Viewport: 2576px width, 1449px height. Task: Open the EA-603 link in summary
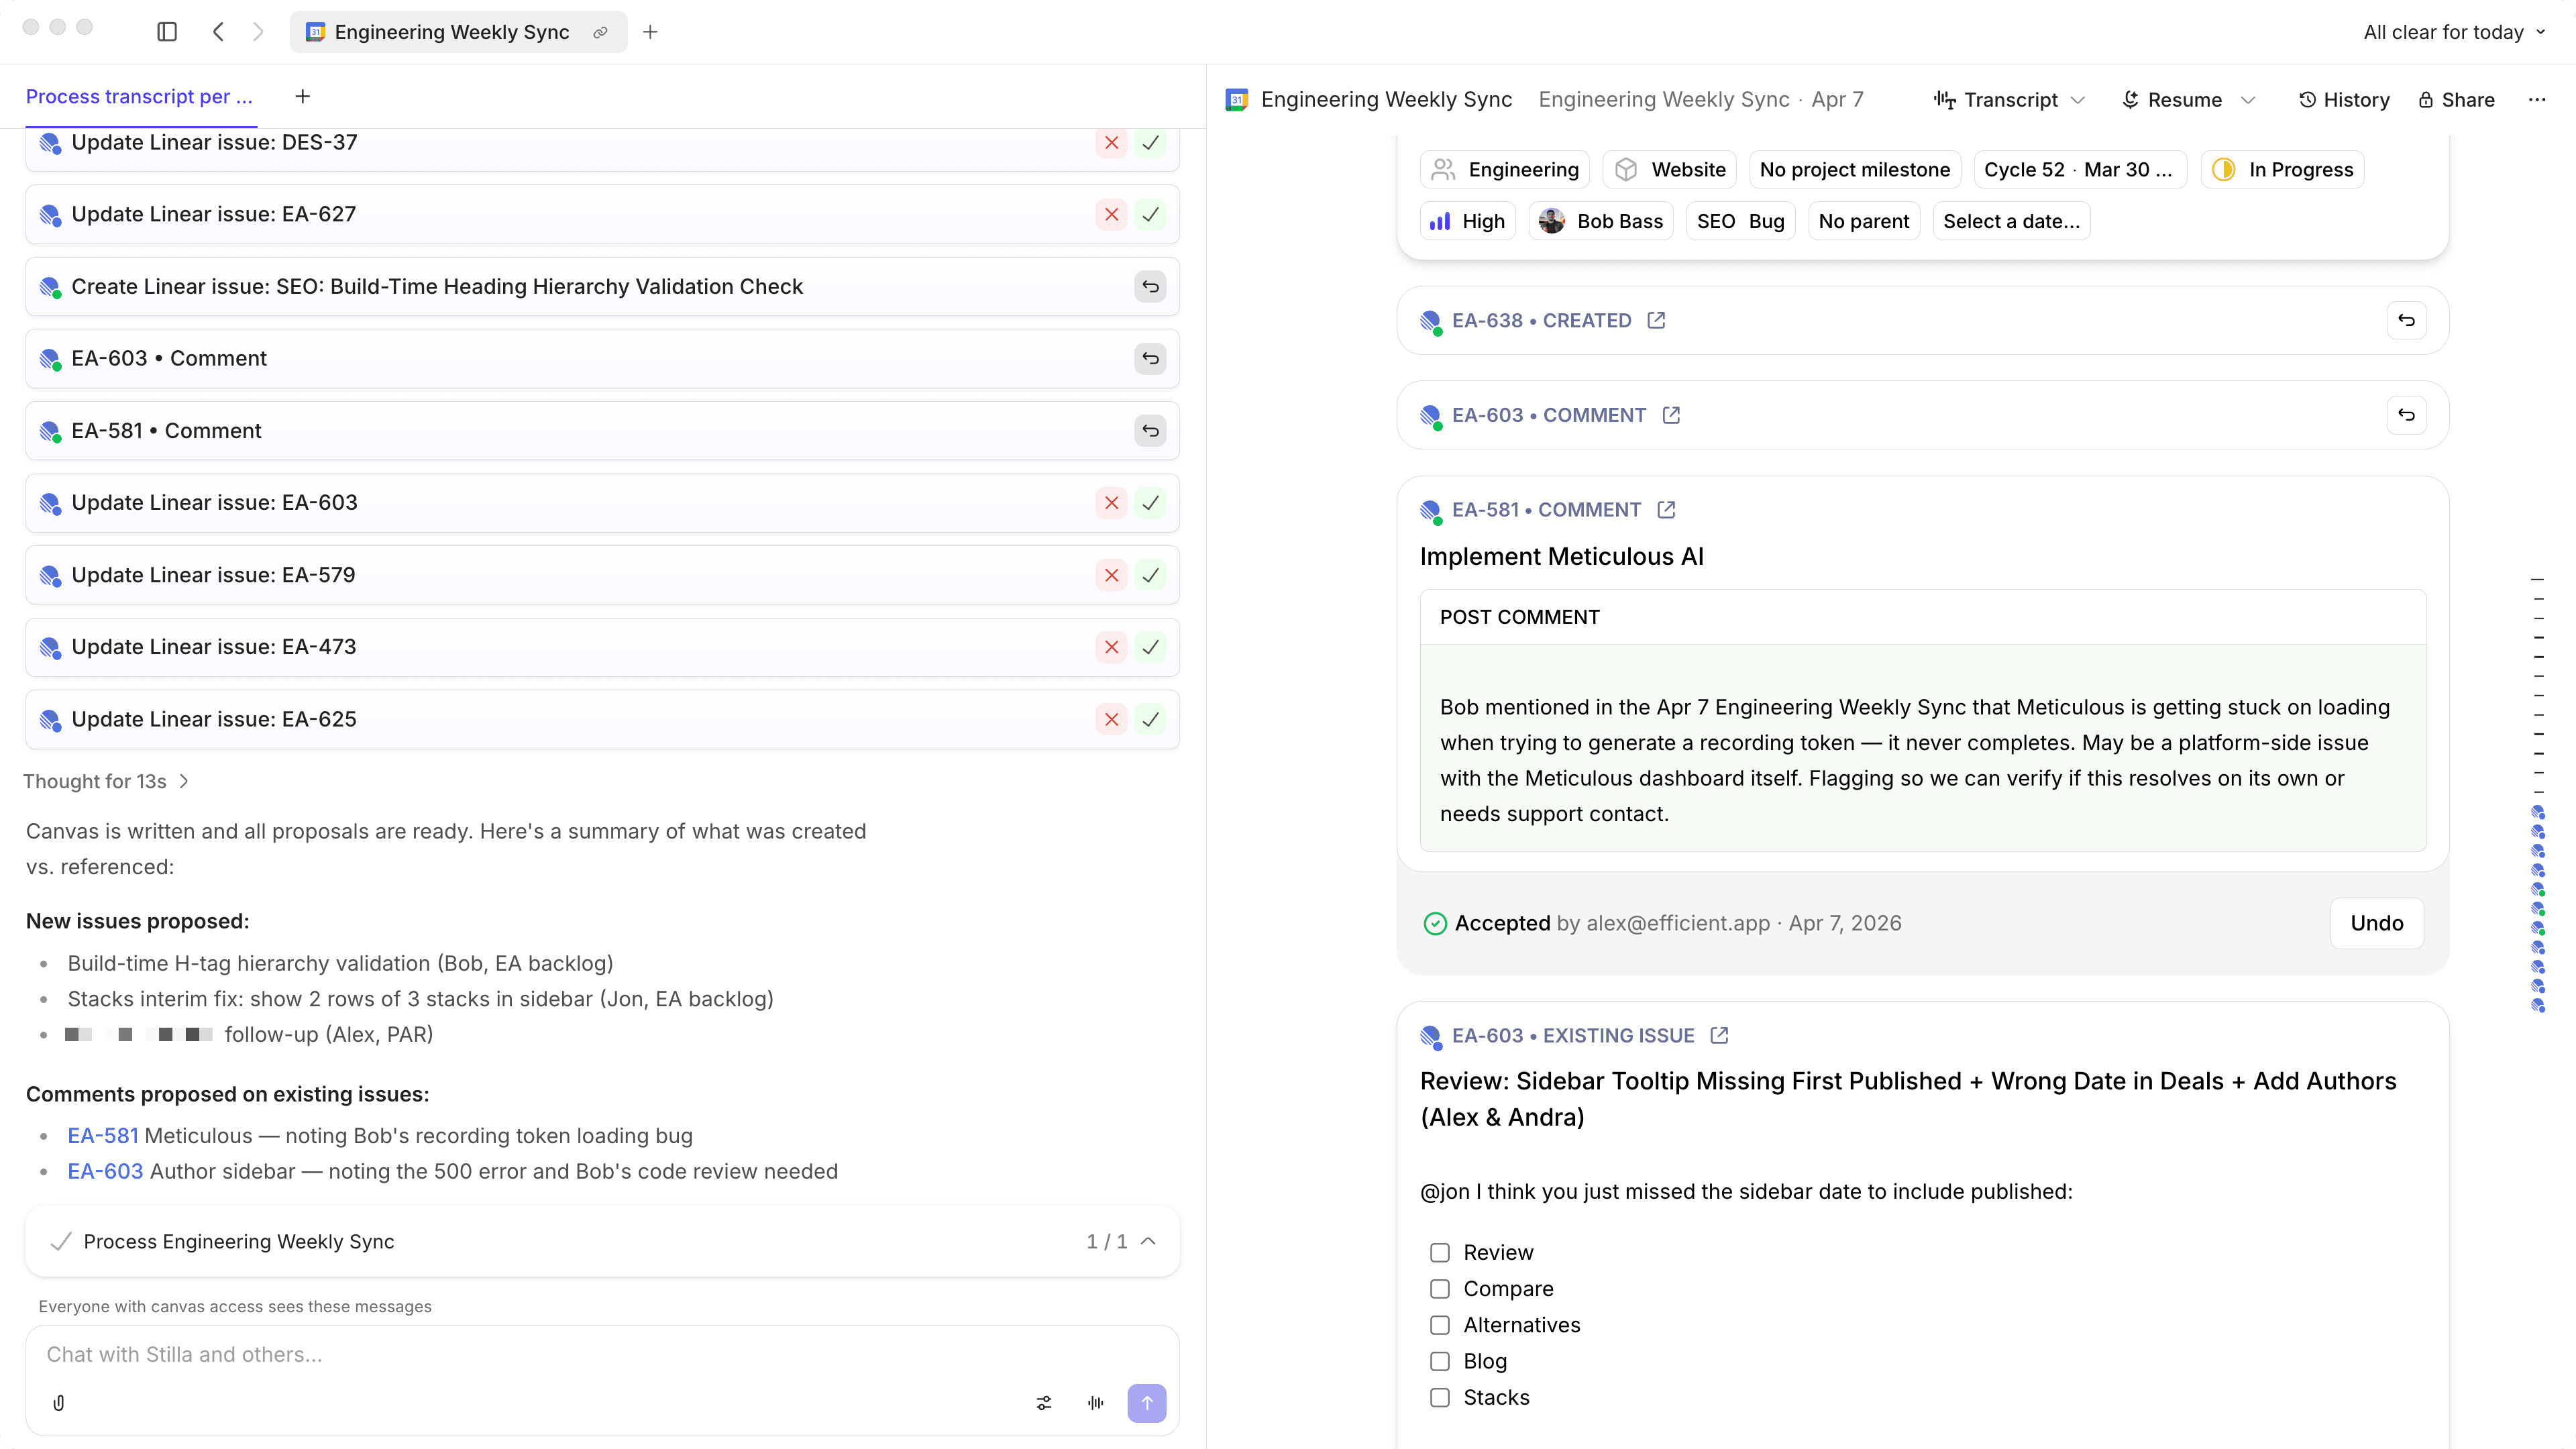click(x=105, y=1171)
